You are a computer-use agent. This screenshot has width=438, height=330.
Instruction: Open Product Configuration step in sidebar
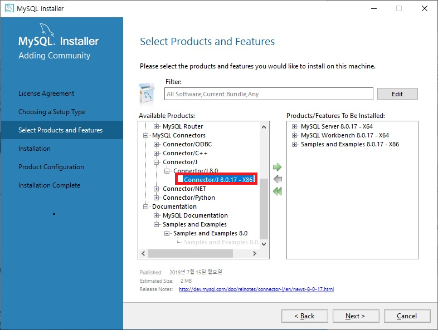[x=51, y=167]
